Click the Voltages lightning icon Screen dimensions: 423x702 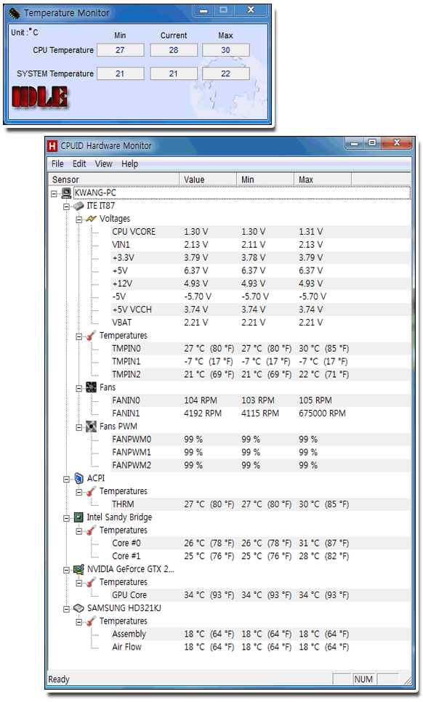[x=91, y=219]
